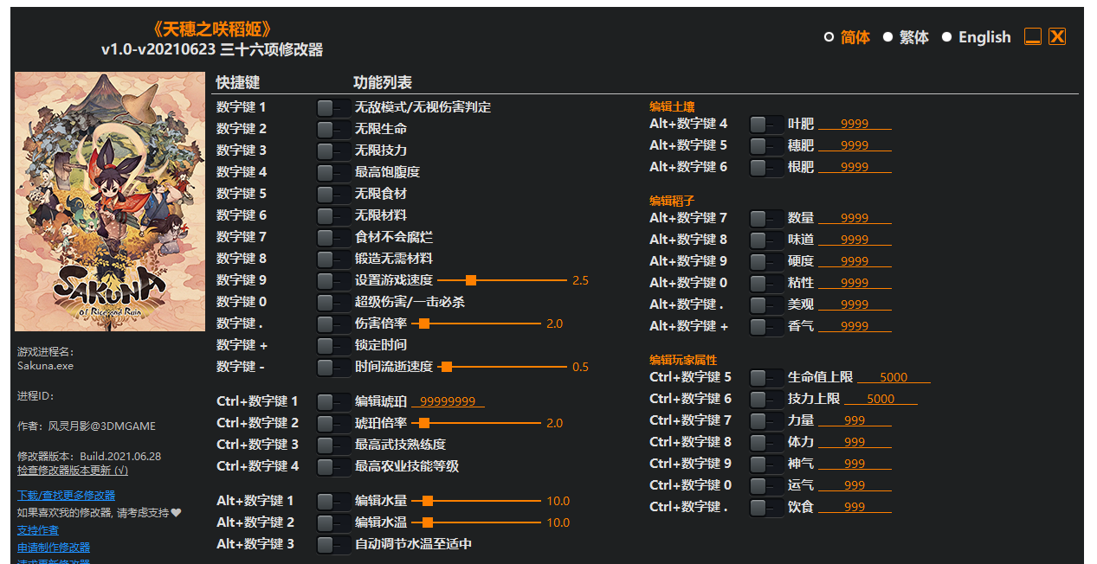This screenshot has width=1097, height=564.
Task: Enable 美观 toggle
Action: [x=766, y=304]
